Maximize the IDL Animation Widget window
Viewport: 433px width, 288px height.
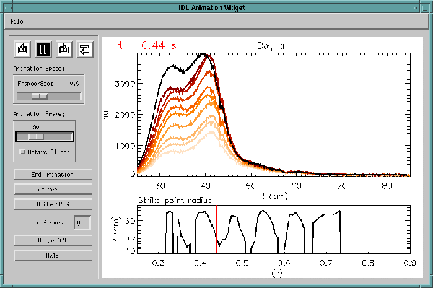pos(425,8)
